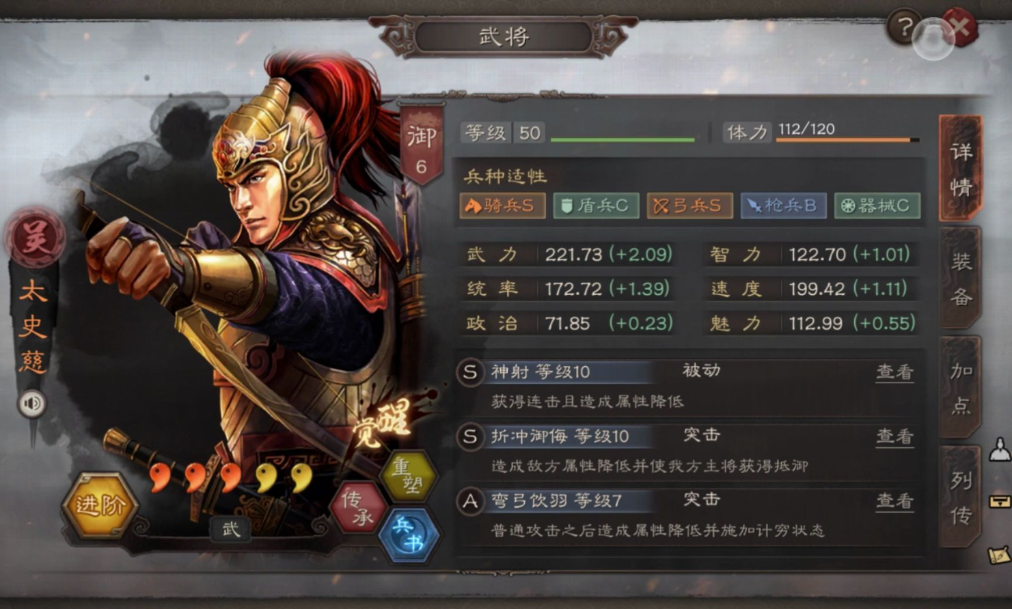Expand 折冲御侮 skill details via 查看
The height and width of the screenshot is (609, 1012).
pos(894,436)
